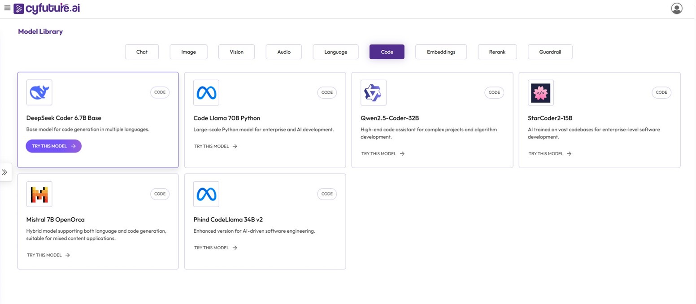
Task: Try the StarCoder2-15B model
Action: pyautogui.click(x=550, y=153)
